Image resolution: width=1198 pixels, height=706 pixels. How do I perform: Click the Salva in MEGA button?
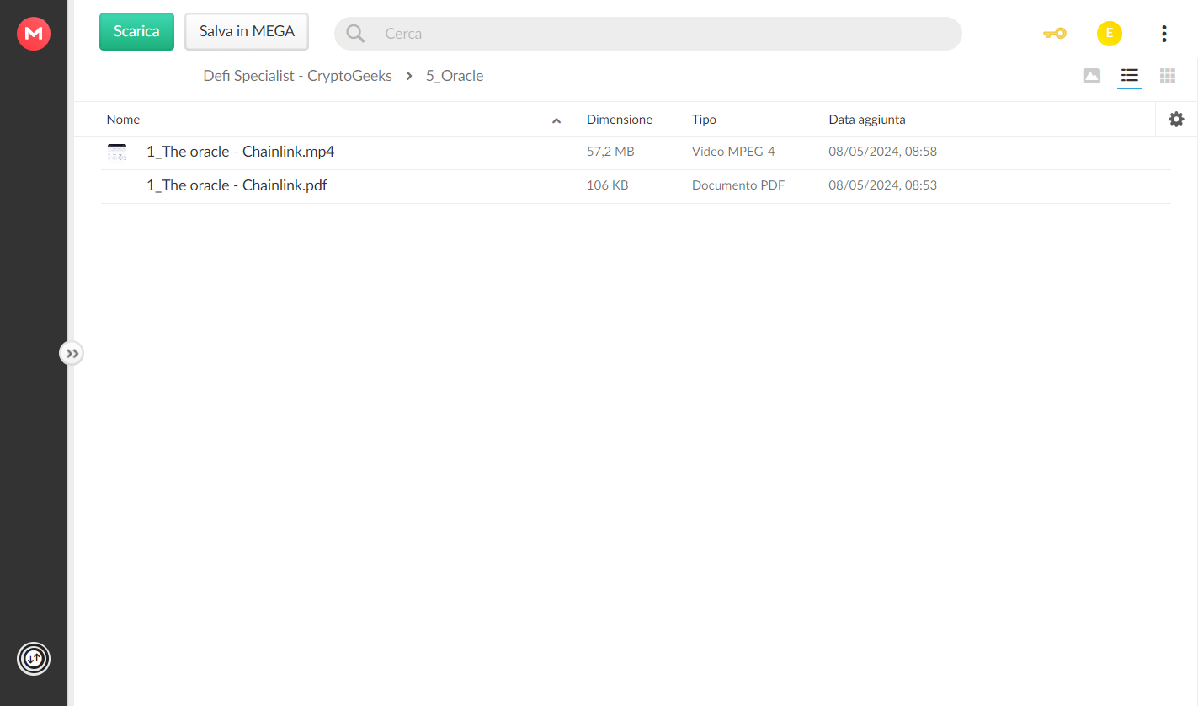pos(247,31)
